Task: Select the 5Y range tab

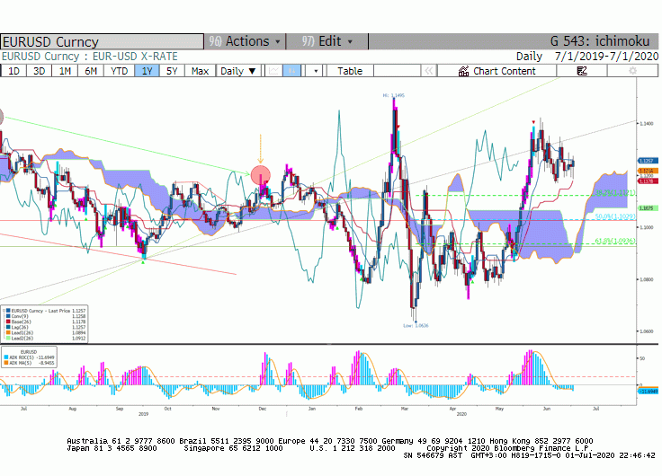Action: pos(172,71)
